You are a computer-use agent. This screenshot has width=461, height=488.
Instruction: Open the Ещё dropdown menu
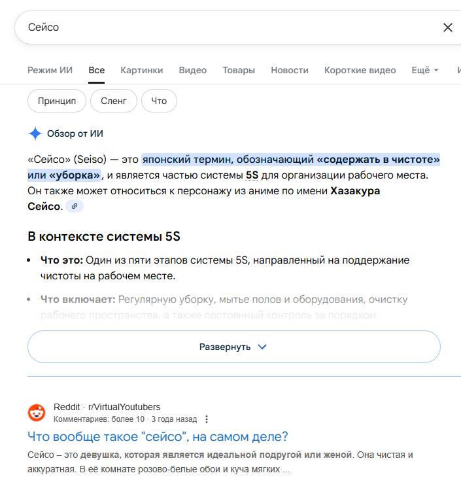coord(425,71)
